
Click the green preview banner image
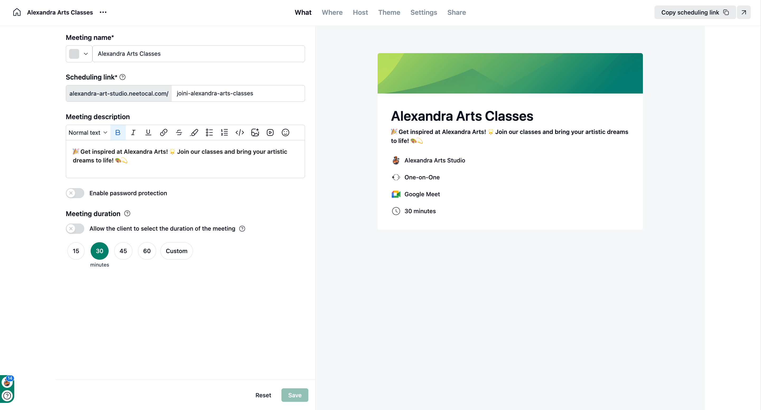click(x=510, y=73)
